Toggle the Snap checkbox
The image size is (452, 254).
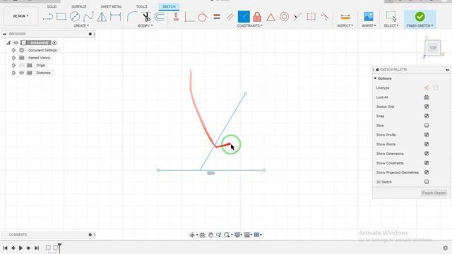coord(427,116)
